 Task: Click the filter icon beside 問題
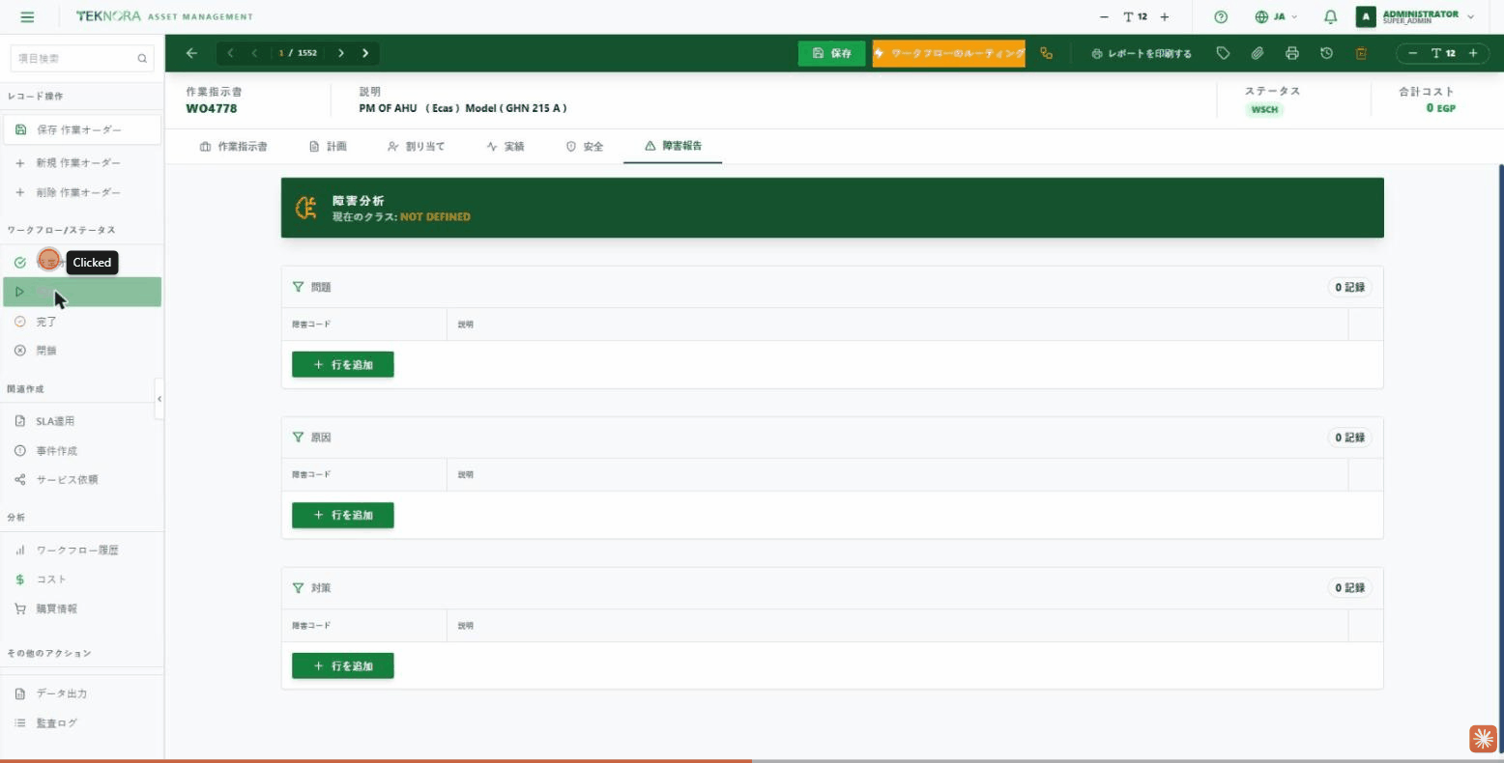tap(299, 287)
